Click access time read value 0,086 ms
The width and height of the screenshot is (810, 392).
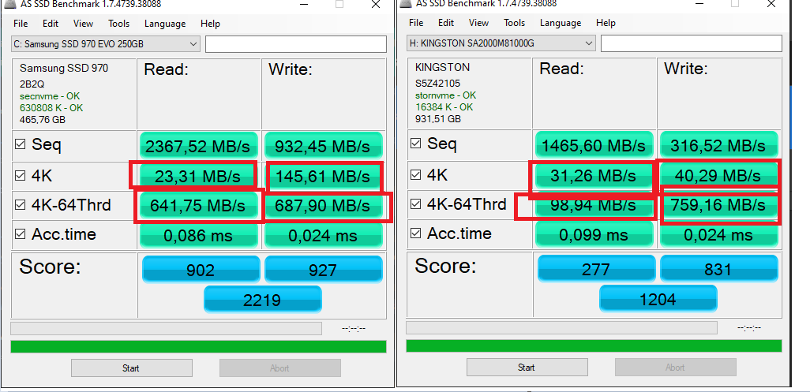pos(199,235)
